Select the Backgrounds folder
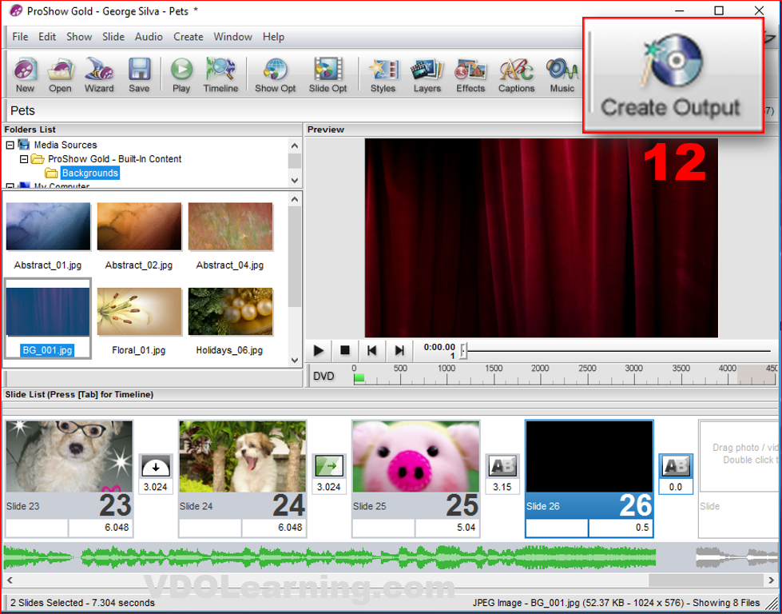 pyautogui.click(x=89, y=173)
